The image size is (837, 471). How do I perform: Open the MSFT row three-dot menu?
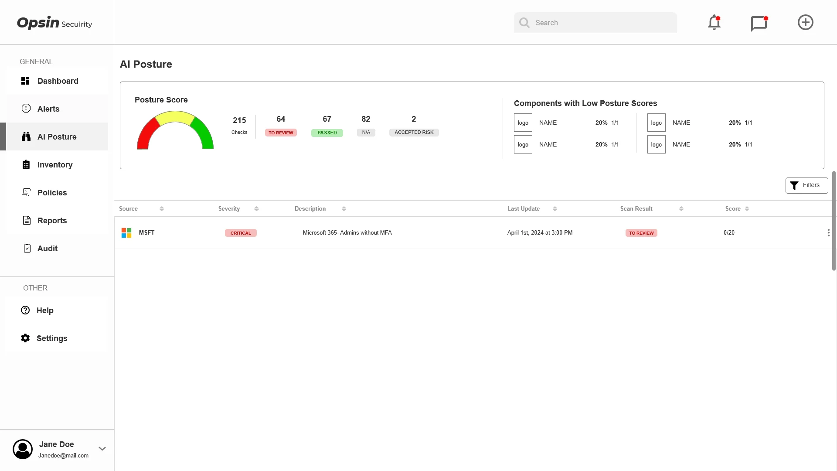(828, 233)
